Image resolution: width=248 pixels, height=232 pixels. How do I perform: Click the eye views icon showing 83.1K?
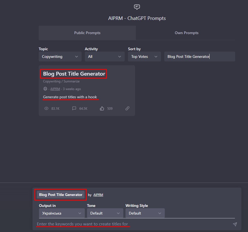pyautogui.click(x=46, y=108)
